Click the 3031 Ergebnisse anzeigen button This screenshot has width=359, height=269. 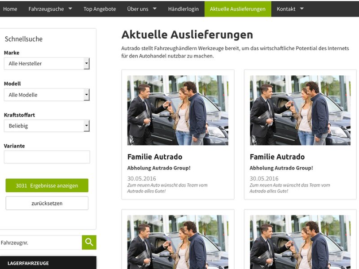coord(47,185)
